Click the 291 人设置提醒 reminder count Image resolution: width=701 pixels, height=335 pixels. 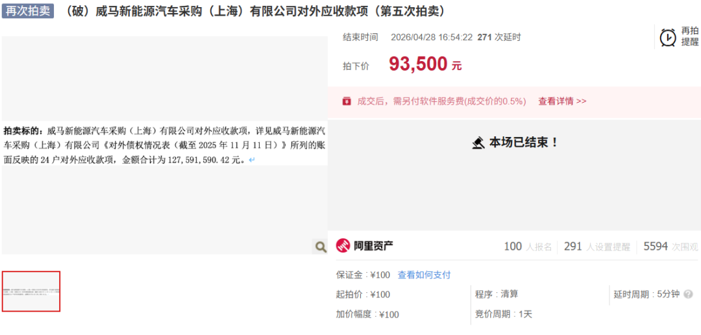(x=597, y=247)
